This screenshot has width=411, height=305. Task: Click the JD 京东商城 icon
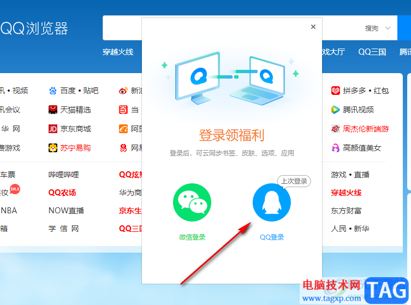53,129
